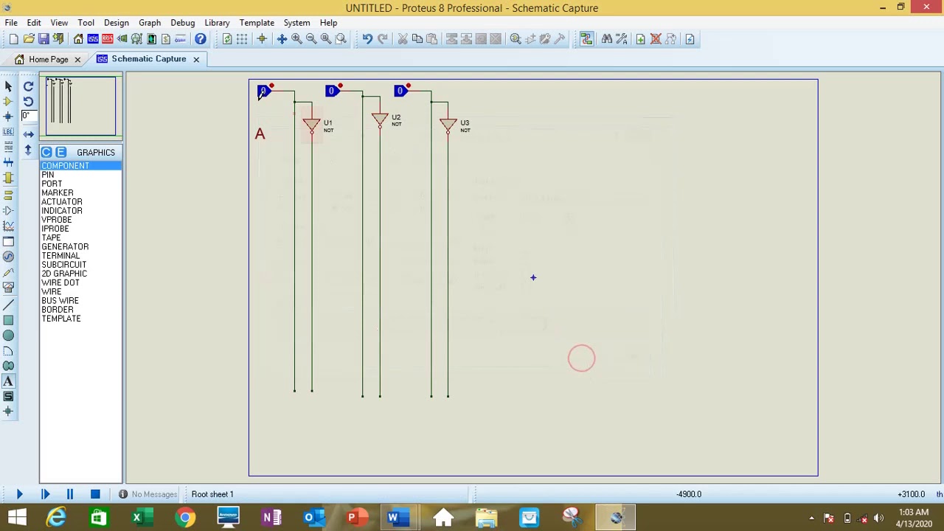944x531 pixels.
Task: Stop the simulation
Action: tap(95, 494)
